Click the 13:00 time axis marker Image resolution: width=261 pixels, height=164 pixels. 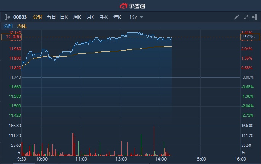(x=121, y=159)
